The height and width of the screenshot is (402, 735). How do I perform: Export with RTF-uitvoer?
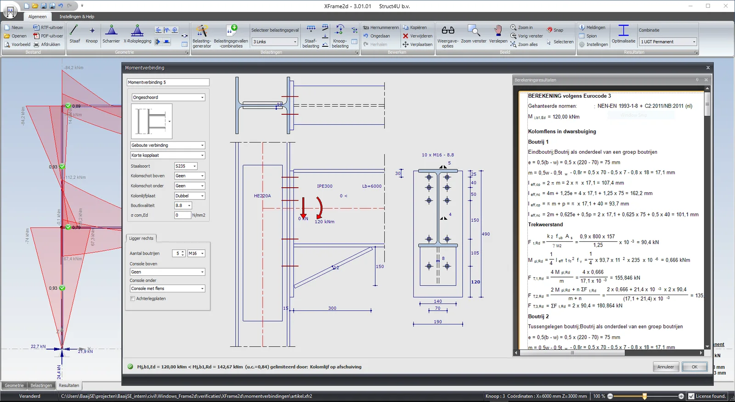point(48,28)
